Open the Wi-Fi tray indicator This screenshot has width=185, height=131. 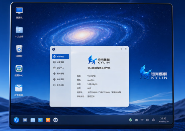[x=142, y=120]
